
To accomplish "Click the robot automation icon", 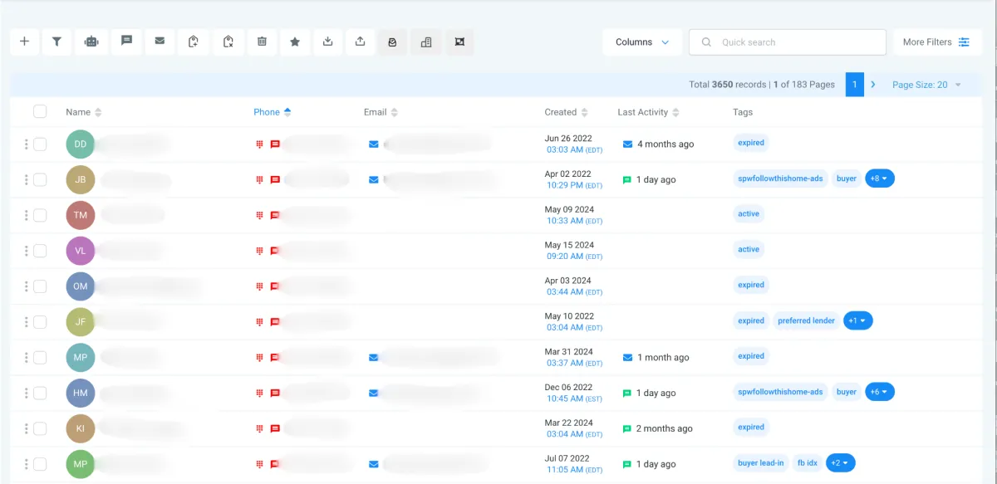I will (x=91, y=42).
